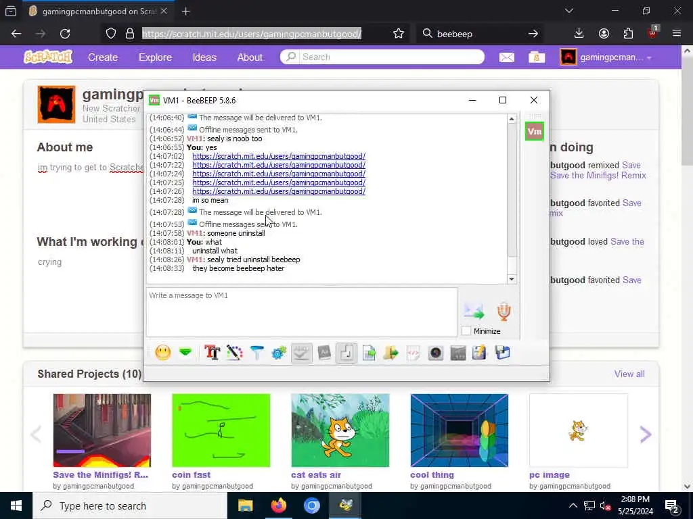This screenshot has width=693, height=519.
Task: Open the About page on Scratch
Action: pos(250,57)
